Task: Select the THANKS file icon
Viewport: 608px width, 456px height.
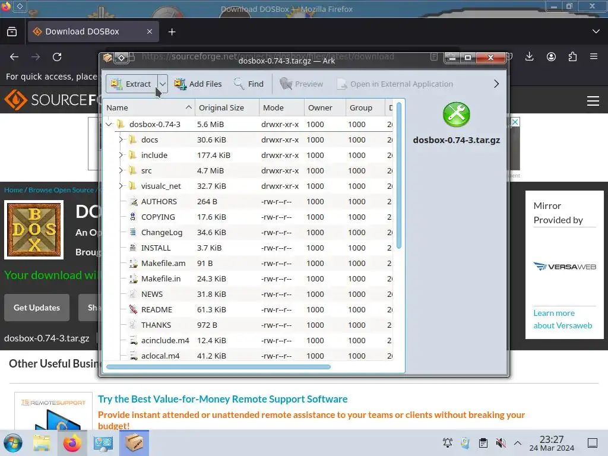Action: 134,325
